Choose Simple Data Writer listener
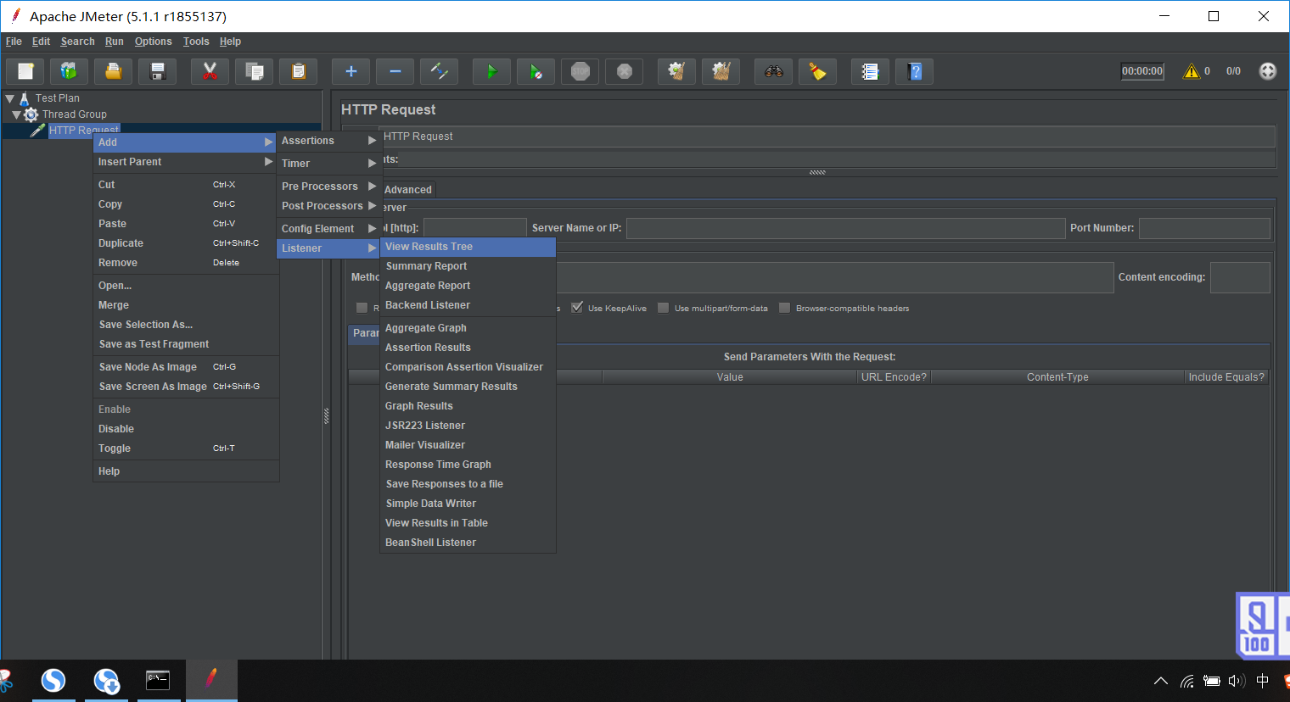1290x702 pixels. [468, 504]
